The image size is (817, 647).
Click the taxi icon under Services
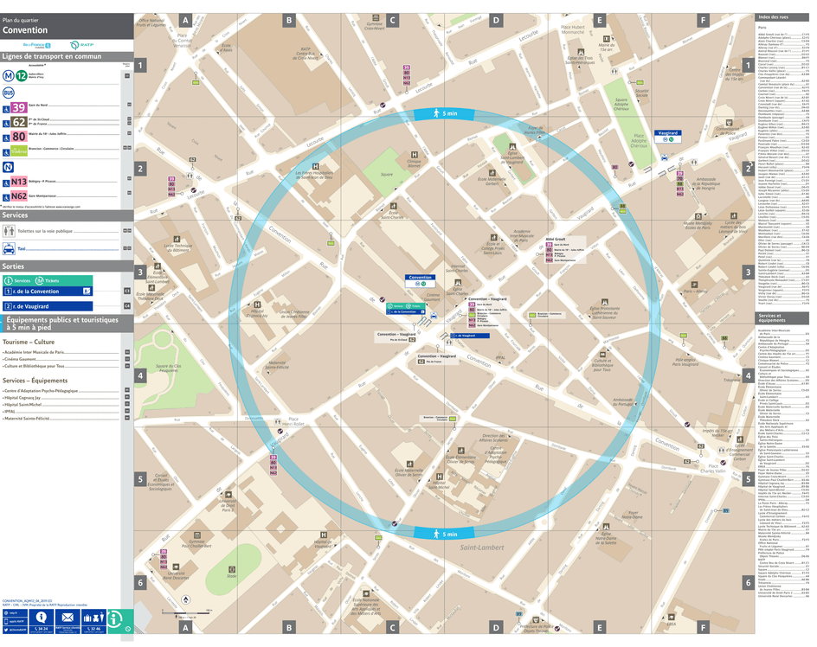point(10,247)
